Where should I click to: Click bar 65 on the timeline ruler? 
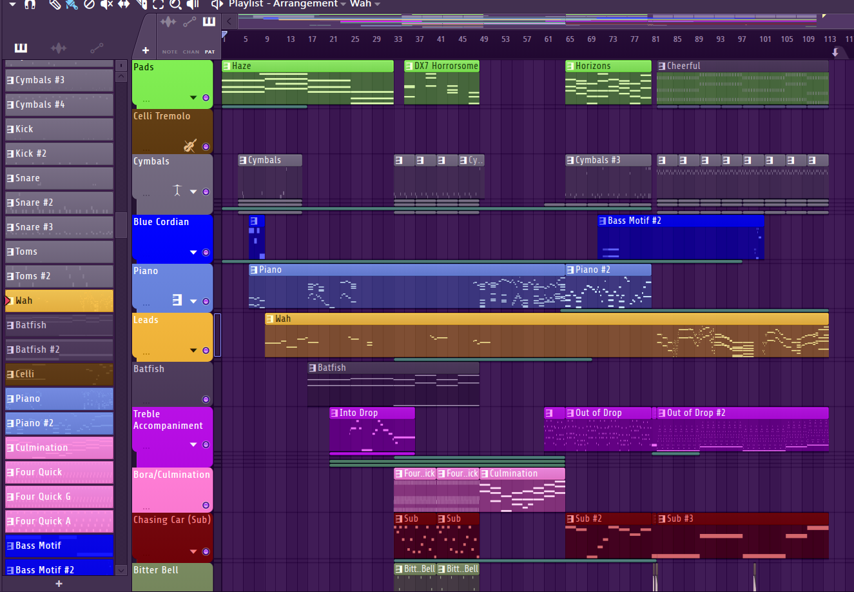point(570,39)
